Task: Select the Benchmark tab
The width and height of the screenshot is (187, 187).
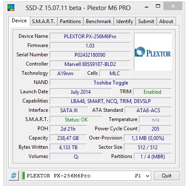Action: [x=99, y=21]
